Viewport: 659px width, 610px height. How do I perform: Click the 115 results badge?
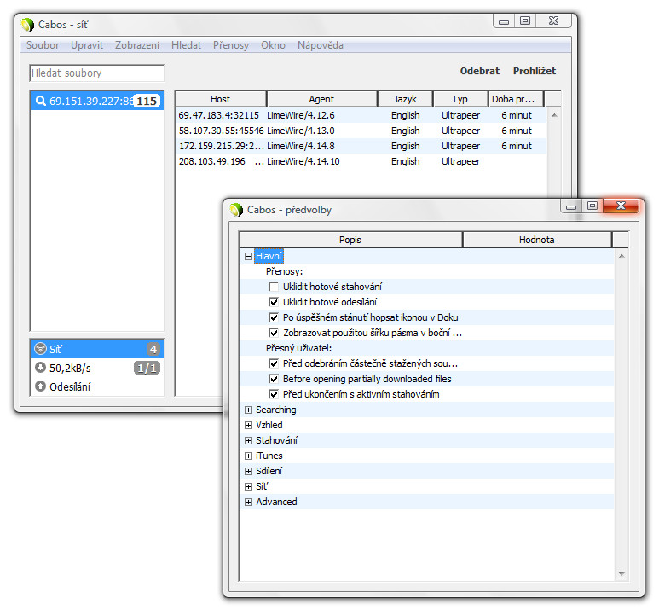click(x=147, y=101)
